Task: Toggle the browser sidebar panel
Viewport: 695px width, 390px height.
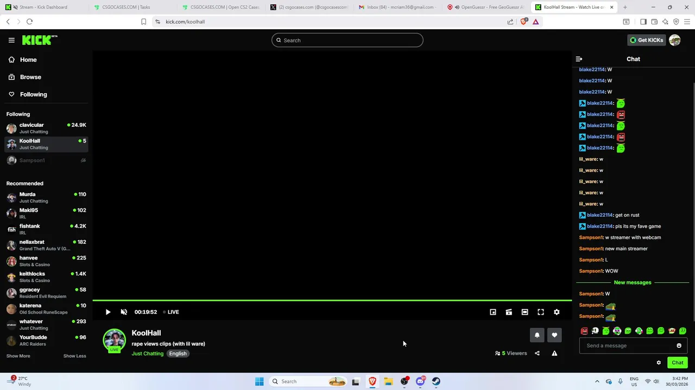Action: tap(643, 22)
